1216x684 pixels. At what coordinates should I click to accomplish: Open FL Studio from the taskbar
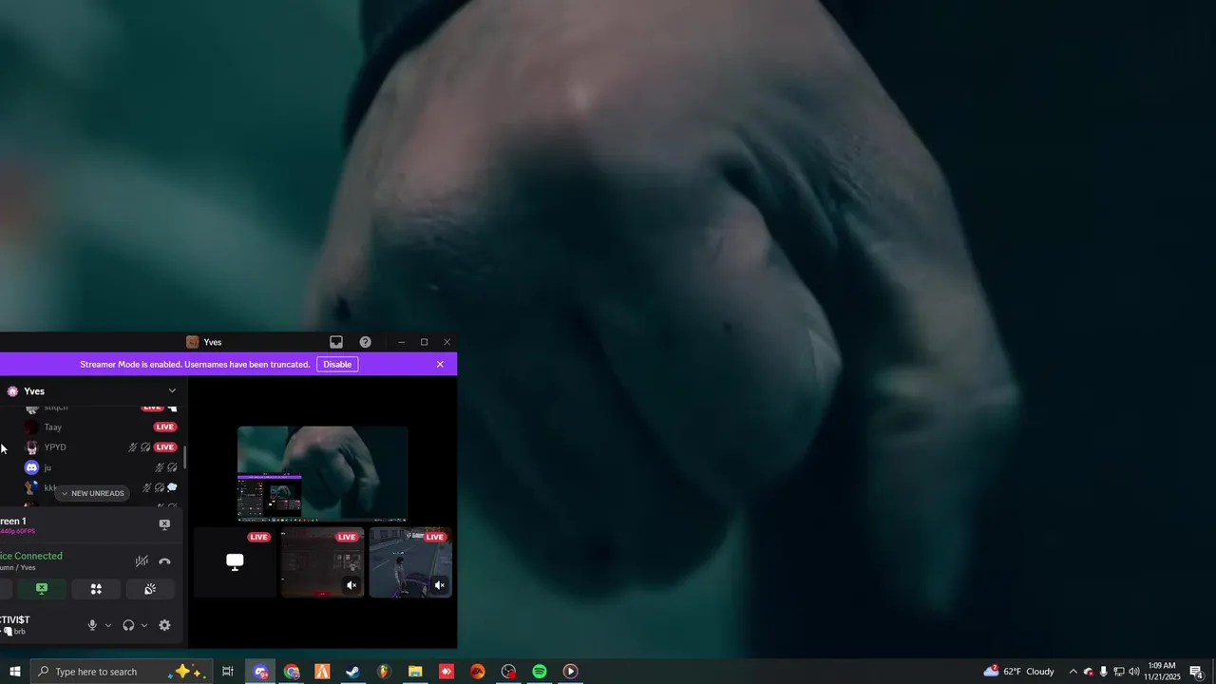(x=384, y=672)
